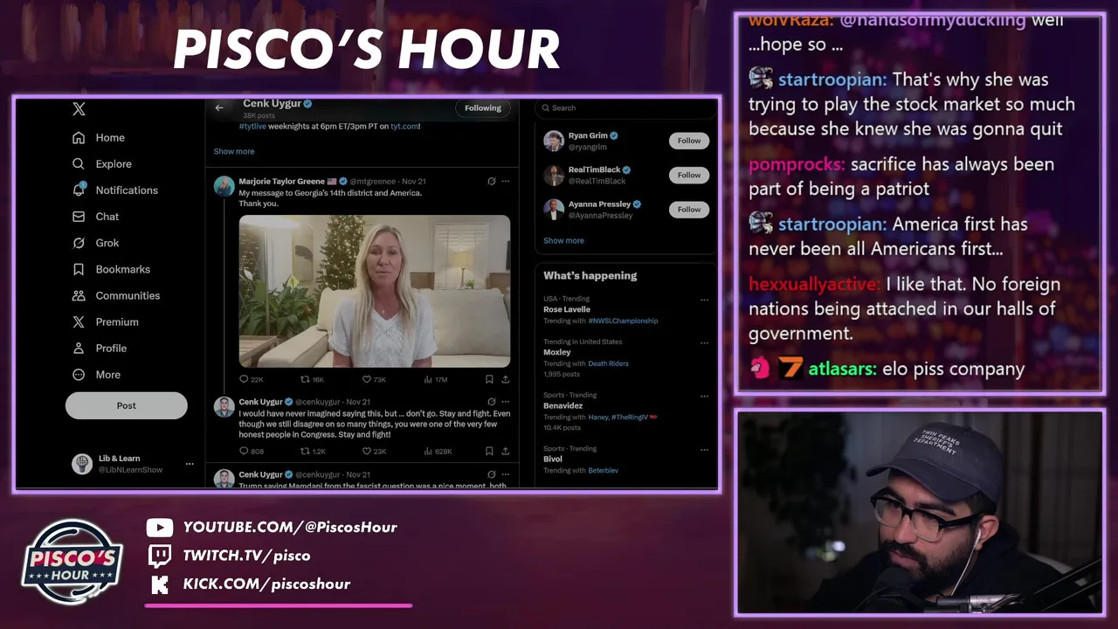Image resolution: width=1118 pixels, height=629 pixels.
Task: Open #NWSLChampionship trending hashtag
Action: (x=623, y=321)
